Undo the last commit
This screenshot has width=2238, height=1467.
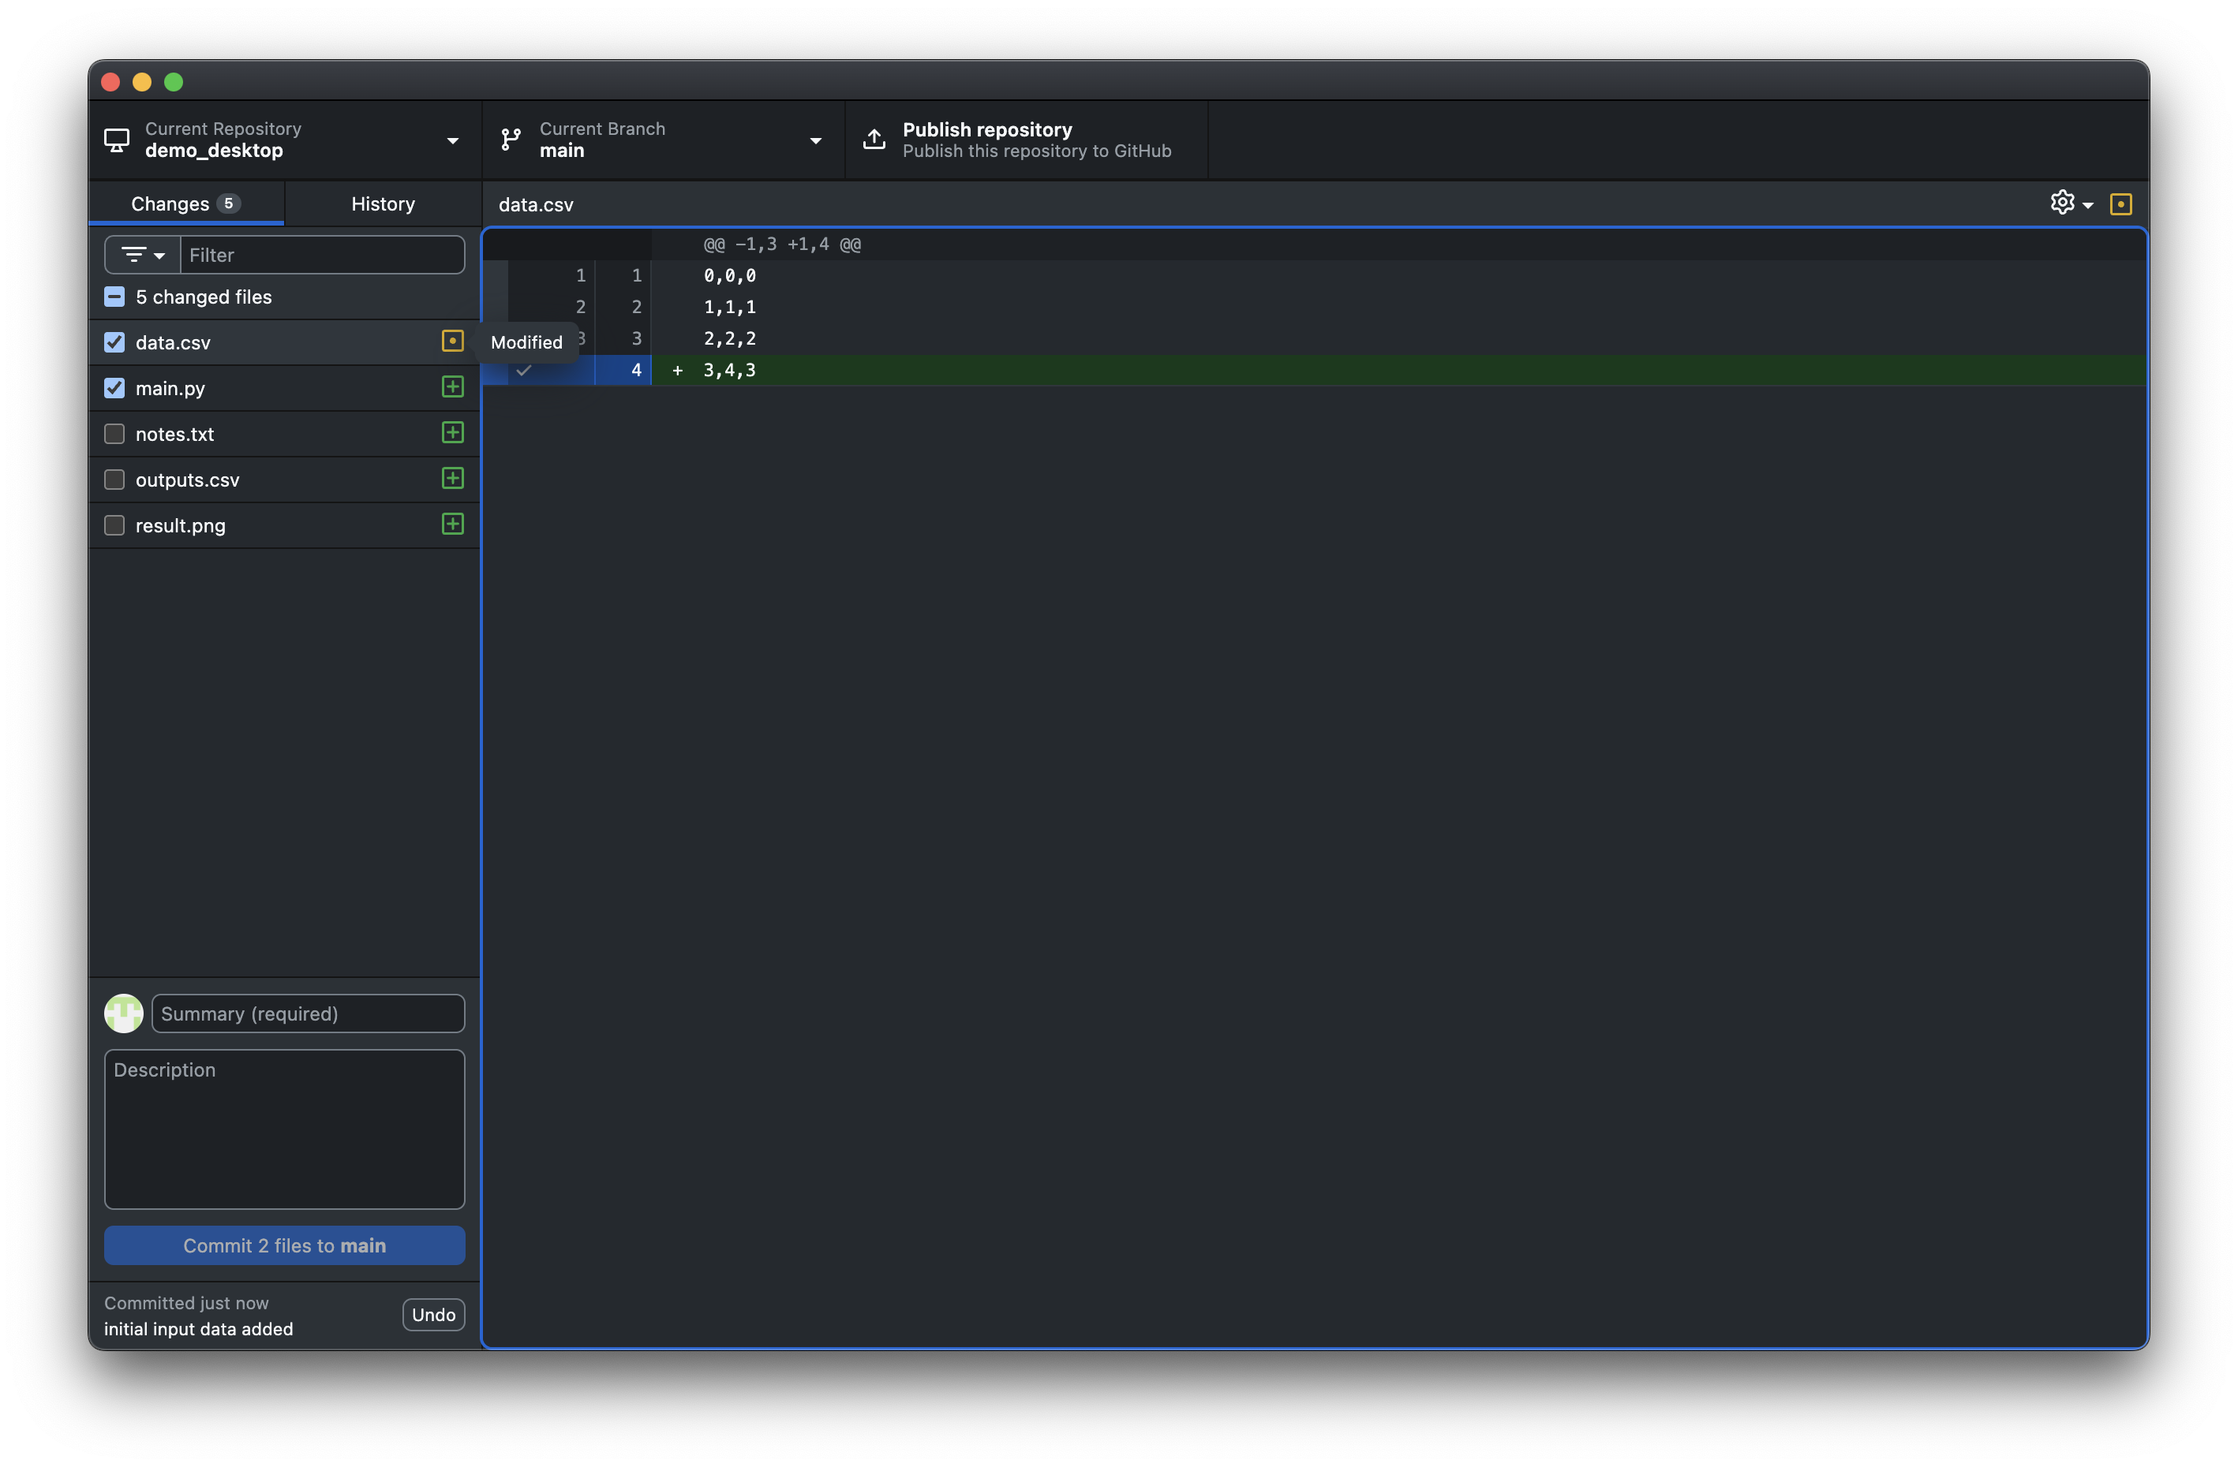433,1316
